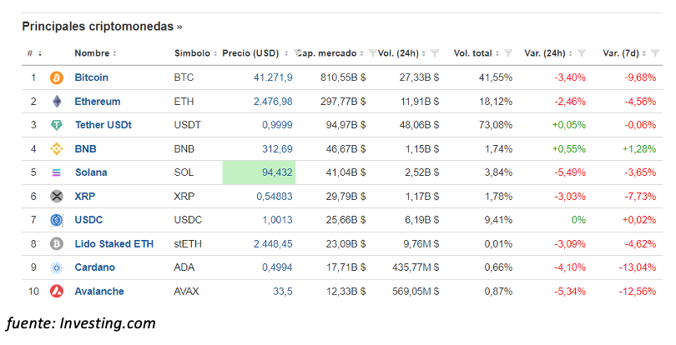676x345 pixels.
Task: Open the Cardano name link
Action: [x=95, y=267]
